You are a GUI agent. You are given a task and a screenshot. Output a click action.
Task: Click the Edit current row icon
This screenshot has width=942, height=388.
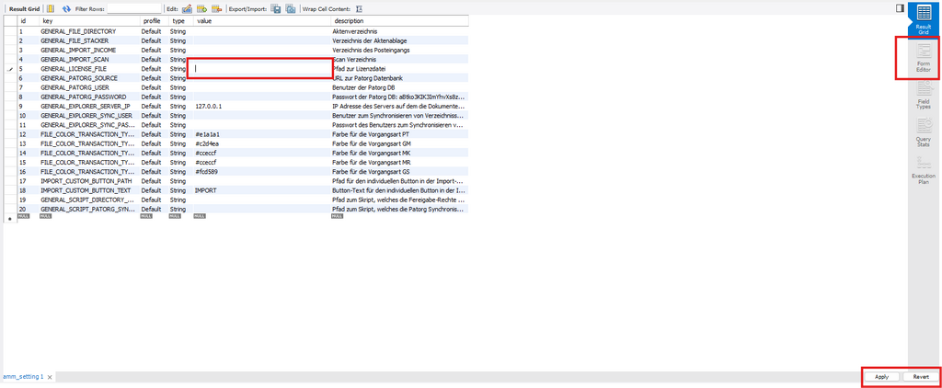(185, 8)
